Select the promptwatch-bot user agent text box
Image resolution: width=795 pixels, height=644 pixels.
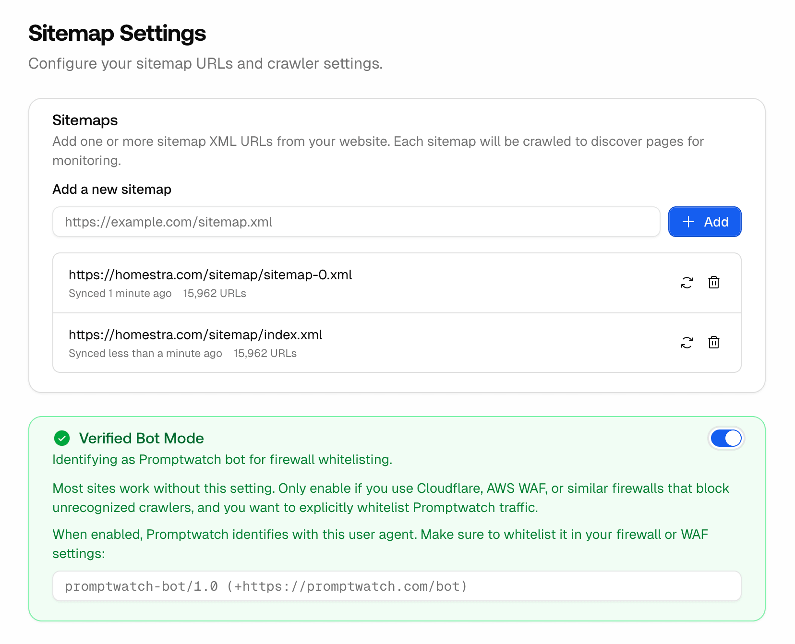click(x=397, y=586)
